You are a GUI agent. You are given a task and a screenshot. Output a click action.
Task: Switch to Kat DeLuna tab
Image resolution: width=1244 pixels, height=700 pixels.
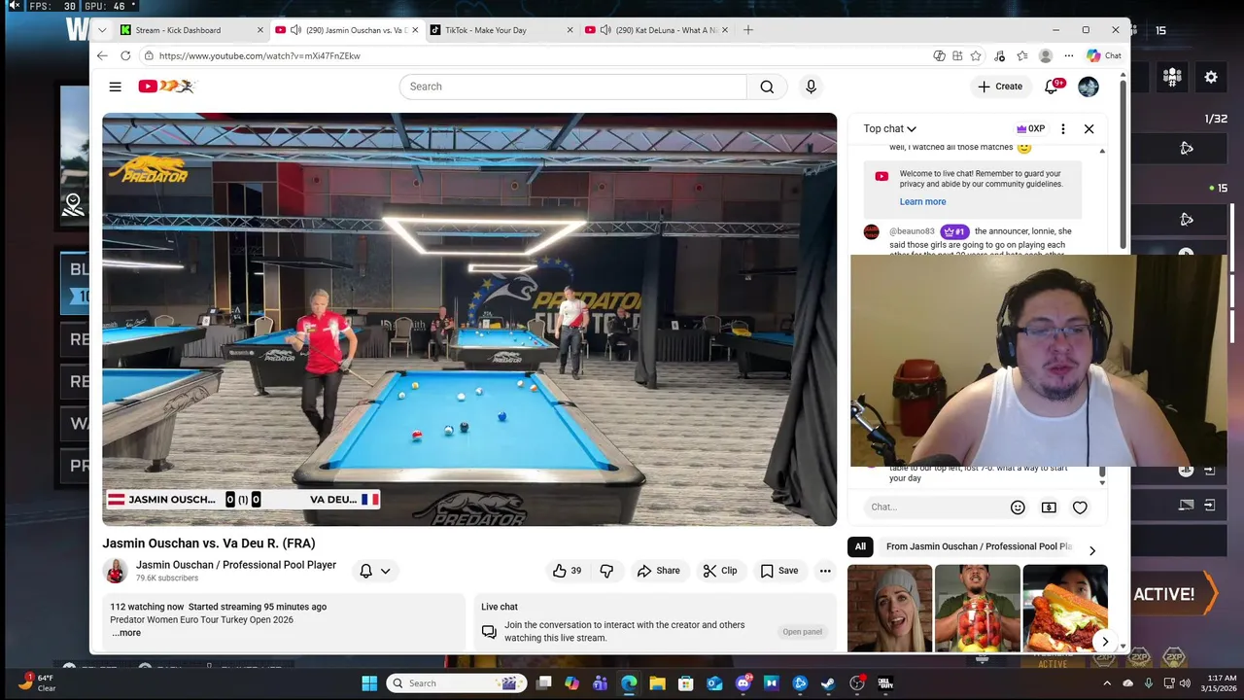(x=656, y=30)
